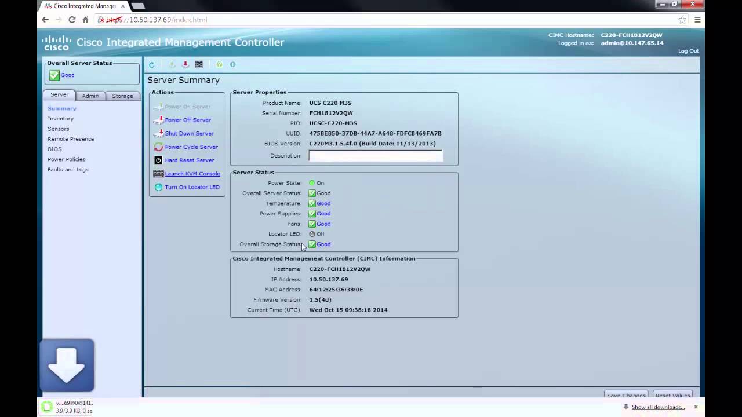This screenshot has width=742, height=417.
Task: Click the MAC address 64:12:25:36:38:0E value
Action: click(336, 290)
